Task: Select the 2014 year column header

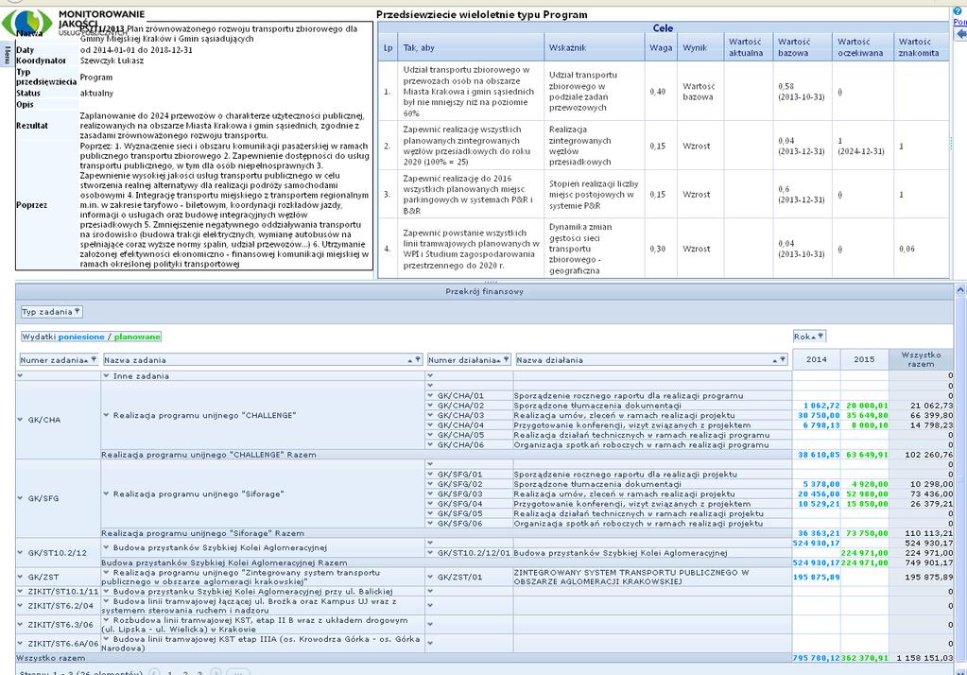Action: (816, 359)
